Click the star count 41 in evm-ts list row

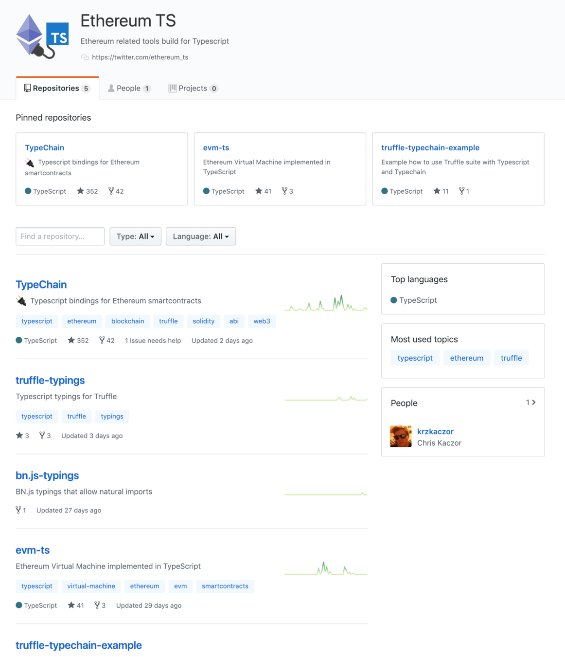(x=76, y=605)
